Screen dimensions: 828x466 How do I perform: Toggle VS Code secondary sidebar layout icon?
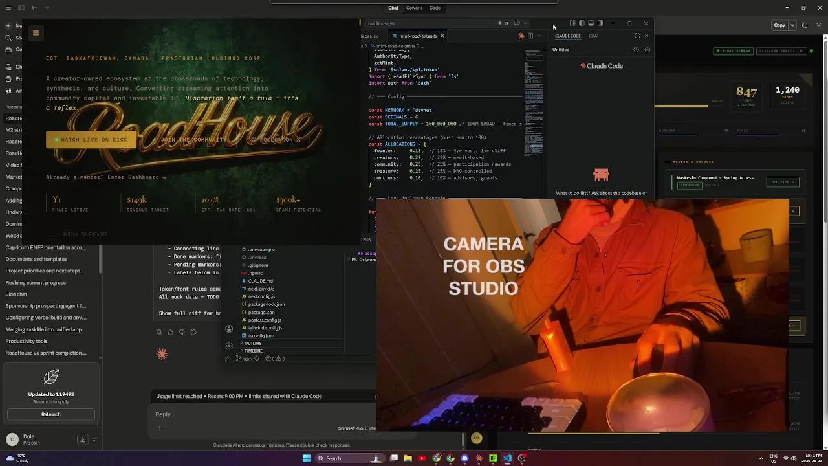pyautogui.click(x=600, y=23)
